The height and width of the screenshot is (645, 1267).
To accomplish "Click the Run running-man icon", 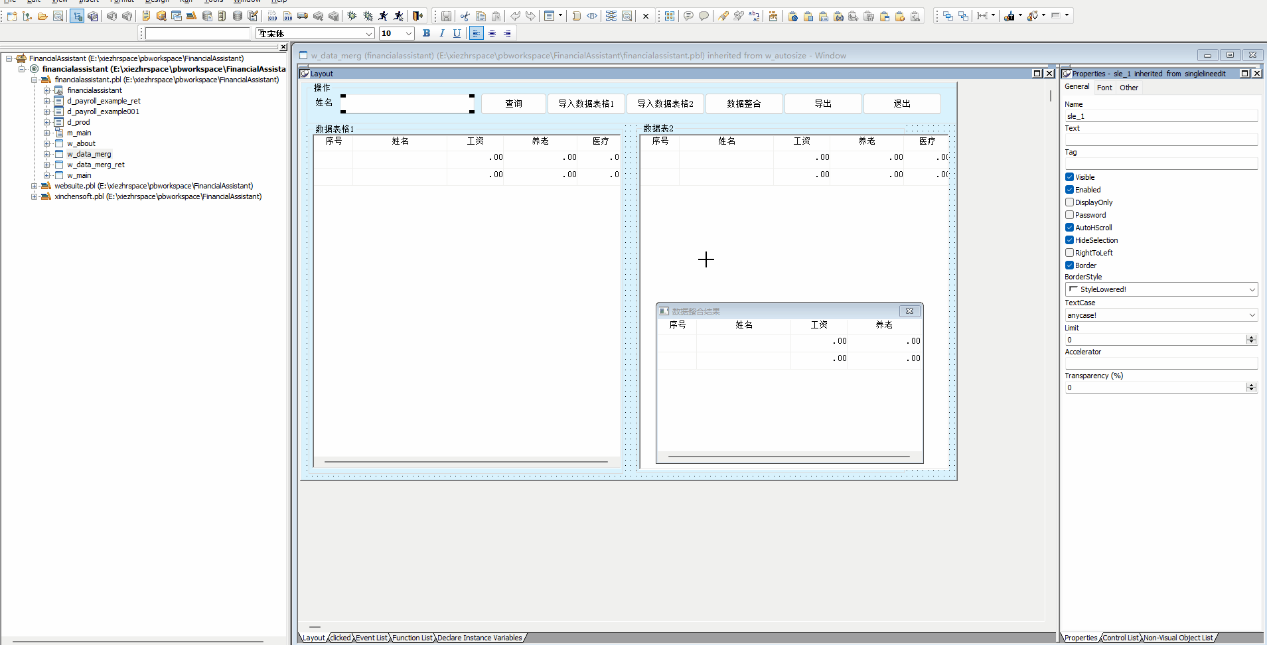I will click(383, 16).
